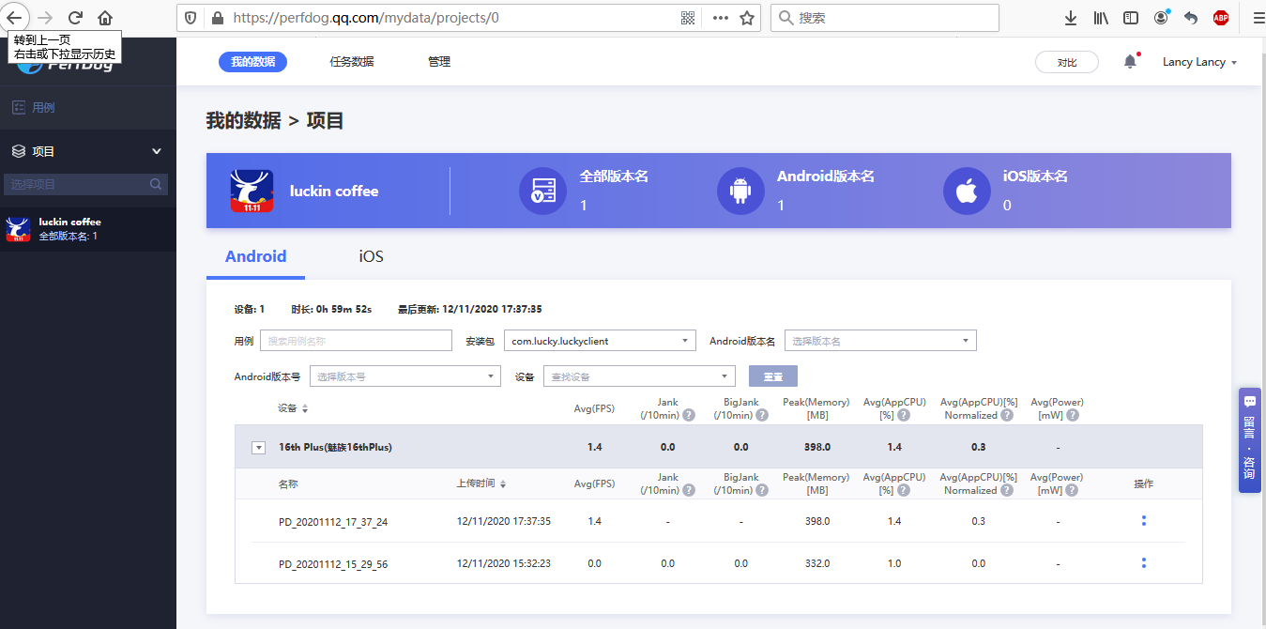
Task: Open actions menu for PD_20201112_17_37_24
Action: pos(1143,520)
